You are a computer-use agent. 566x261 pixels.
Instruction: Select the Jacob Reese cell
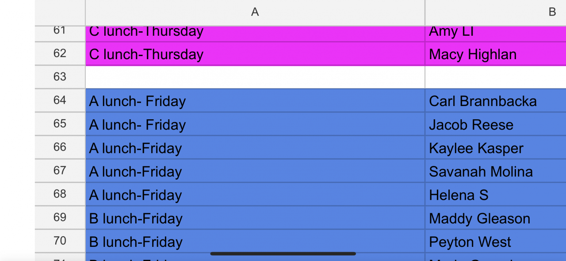[x=471, y=125]
